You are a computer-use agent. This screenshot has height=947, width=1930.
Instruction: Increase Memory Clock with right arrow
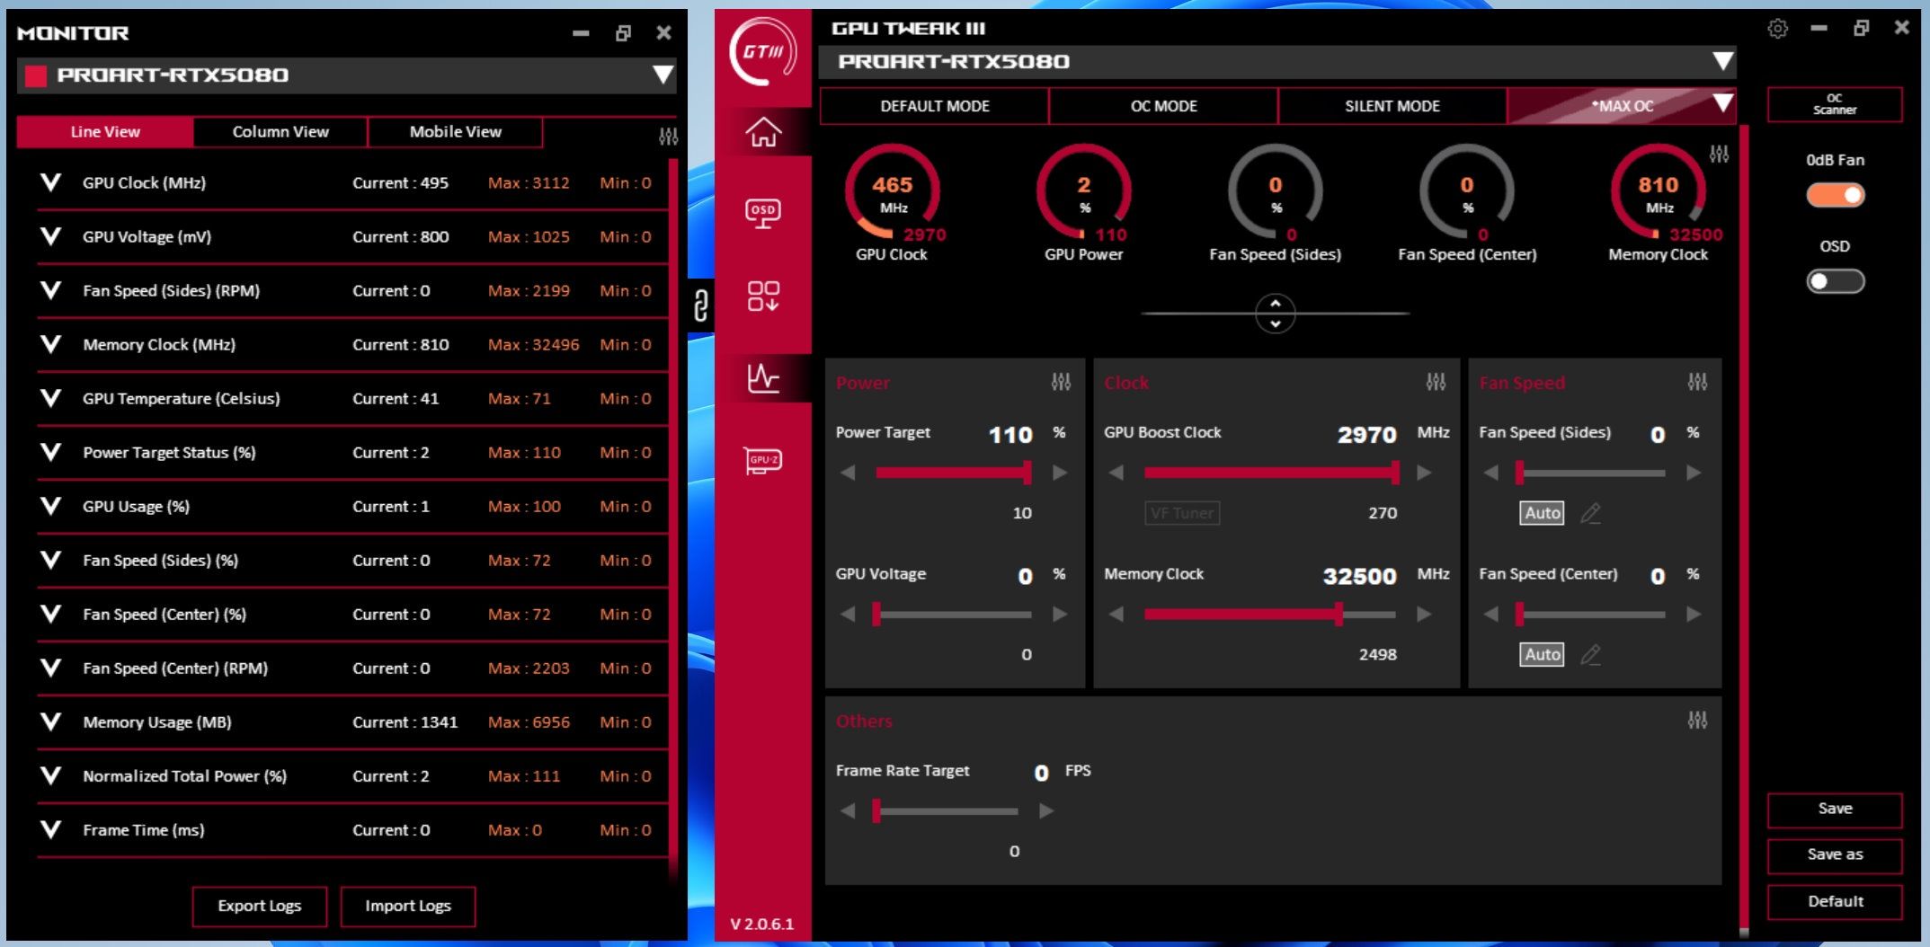(1424, 615)
